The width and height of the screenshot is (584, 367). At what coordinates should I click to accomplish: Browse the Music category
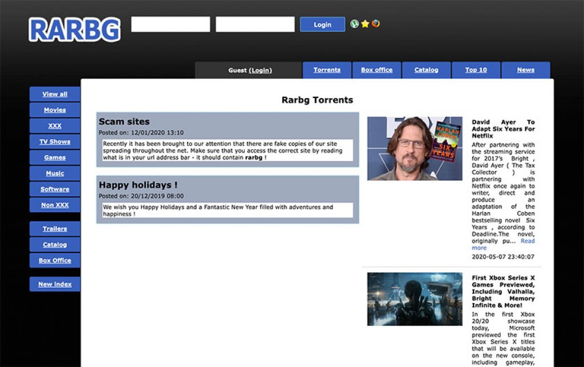(55, 173)
